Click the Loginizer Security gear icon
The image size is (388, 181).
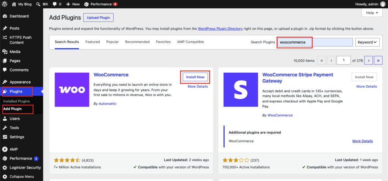(5, 168)
